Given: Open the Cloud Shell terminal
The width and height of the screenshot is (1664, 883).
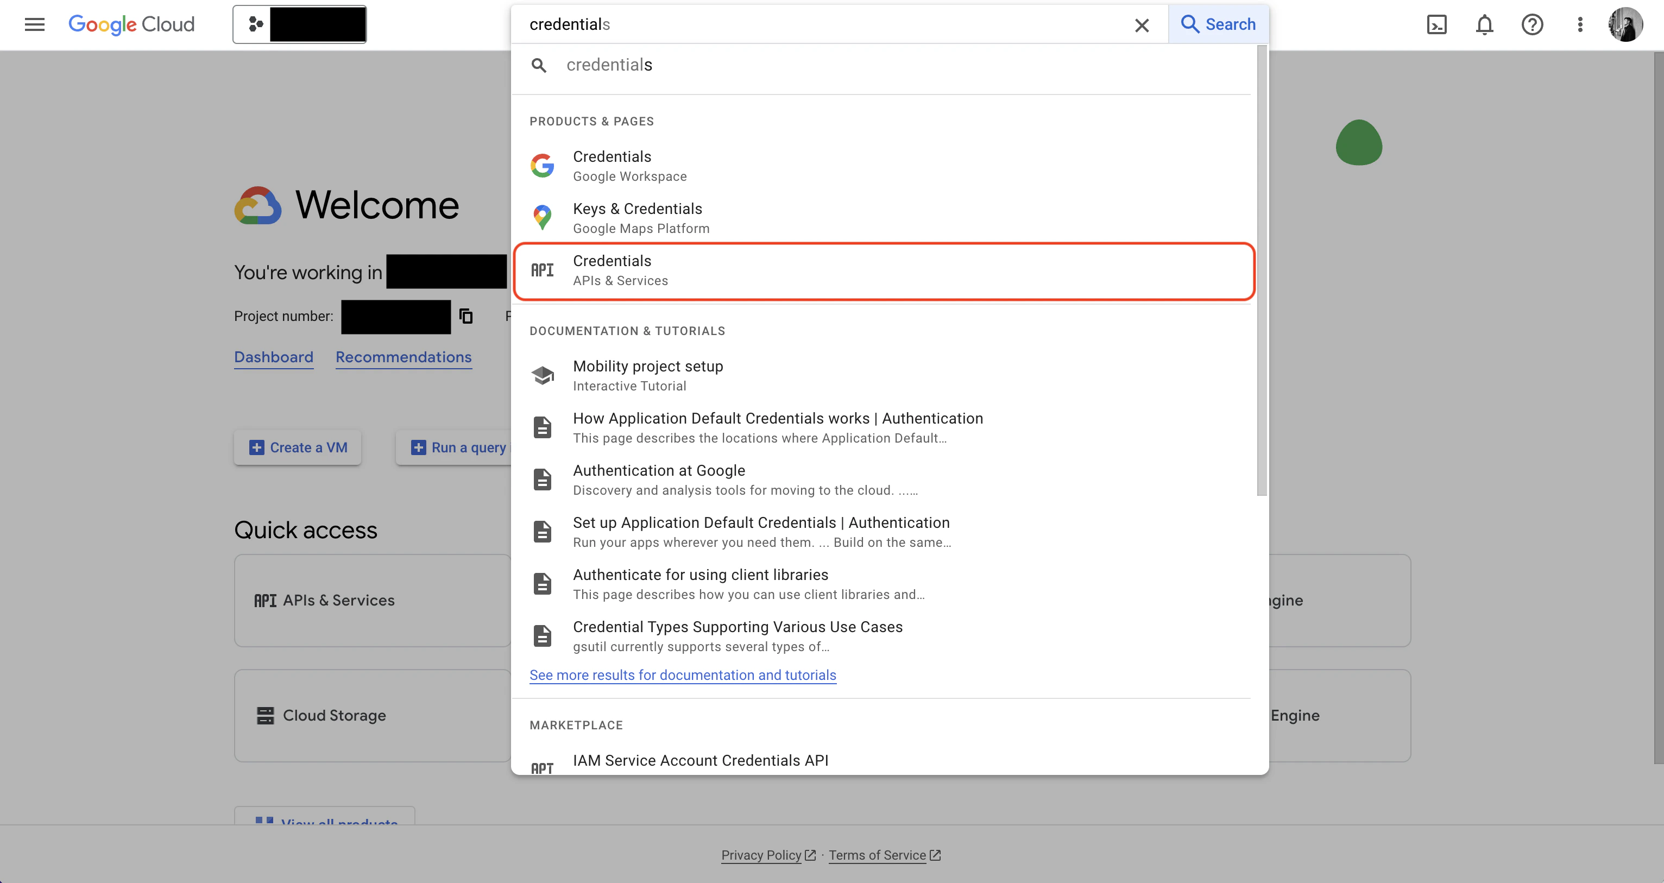Looking at the screenshot, I should pos(1438,24).
